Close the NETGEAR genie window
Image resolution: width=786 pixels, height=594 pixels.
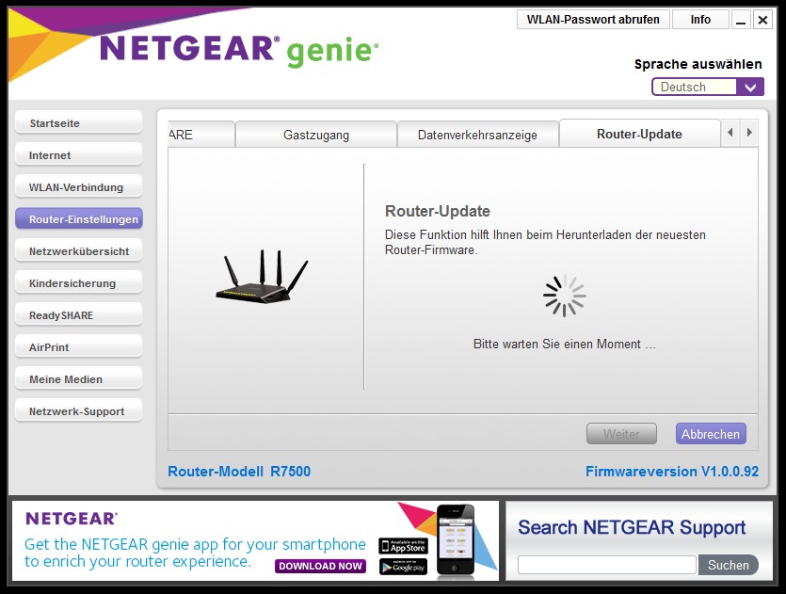762,20
